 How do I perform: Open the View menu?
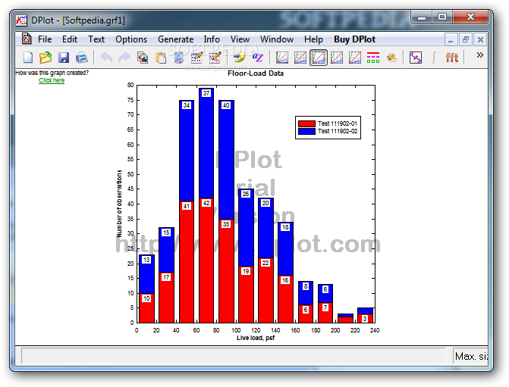coord(240,39)
